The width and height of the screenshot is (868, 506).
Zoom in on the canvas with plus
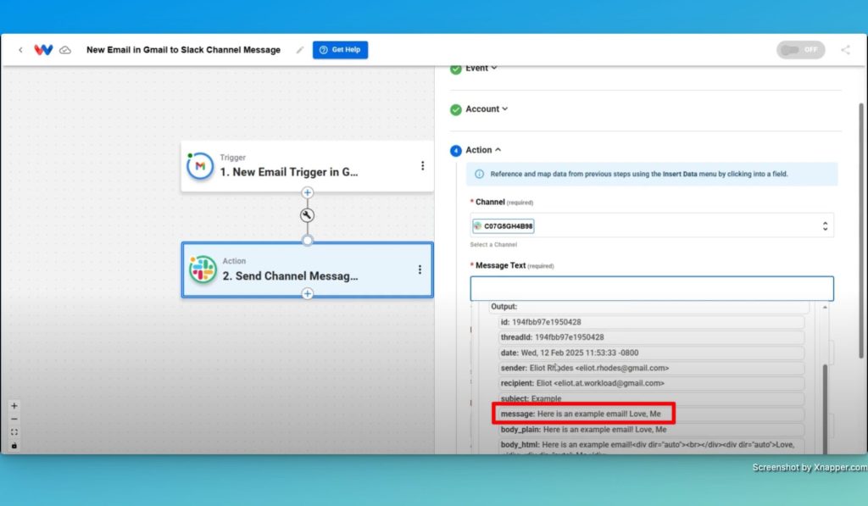pos(14,406)
